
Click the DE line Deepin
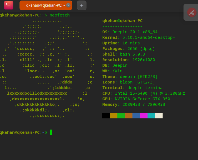[115, 65]
